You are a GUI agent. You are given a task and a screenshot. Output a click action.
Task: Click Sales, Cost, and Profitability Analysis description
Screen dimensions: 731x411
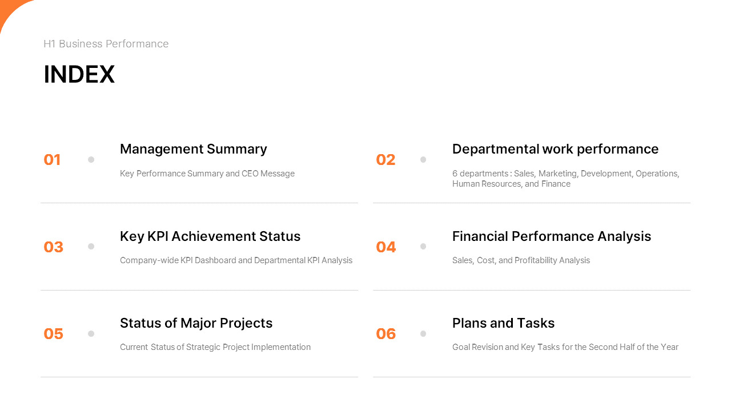(521, 260)
